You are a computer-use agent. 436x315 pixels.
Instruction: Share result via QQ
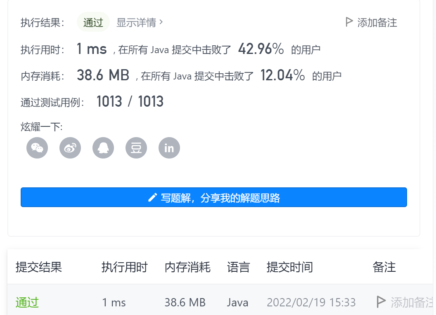[103, 148]
